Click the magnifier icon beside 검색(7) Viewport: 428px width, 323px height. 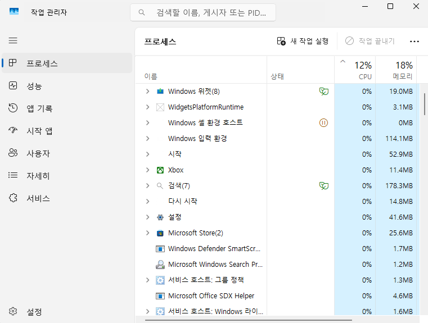pyautogui.click(x=160, y=186)
